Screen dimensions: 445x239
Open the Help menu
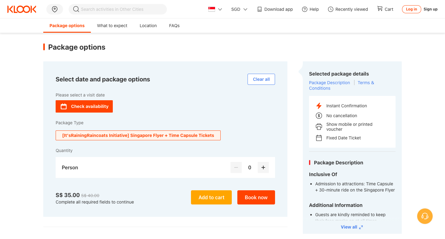pos(310,9)
